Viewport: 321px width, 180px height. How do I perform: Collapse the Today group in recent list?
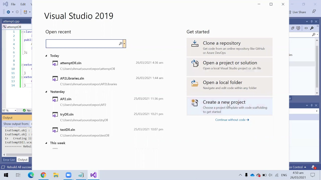coord(46,56)
